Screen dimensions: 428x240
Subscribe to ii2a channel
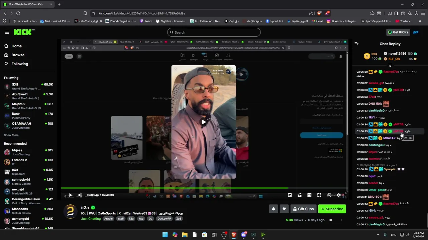click(x=332, y=209)
